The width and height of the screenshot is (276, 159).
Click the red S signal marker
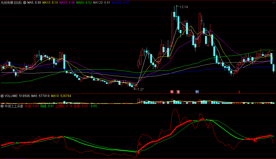[x=239, y=92]
